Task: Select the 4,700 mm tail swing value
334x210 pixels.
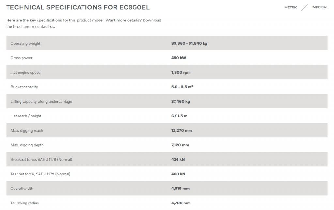Action: pyautogui.click(x=181, y=203)
